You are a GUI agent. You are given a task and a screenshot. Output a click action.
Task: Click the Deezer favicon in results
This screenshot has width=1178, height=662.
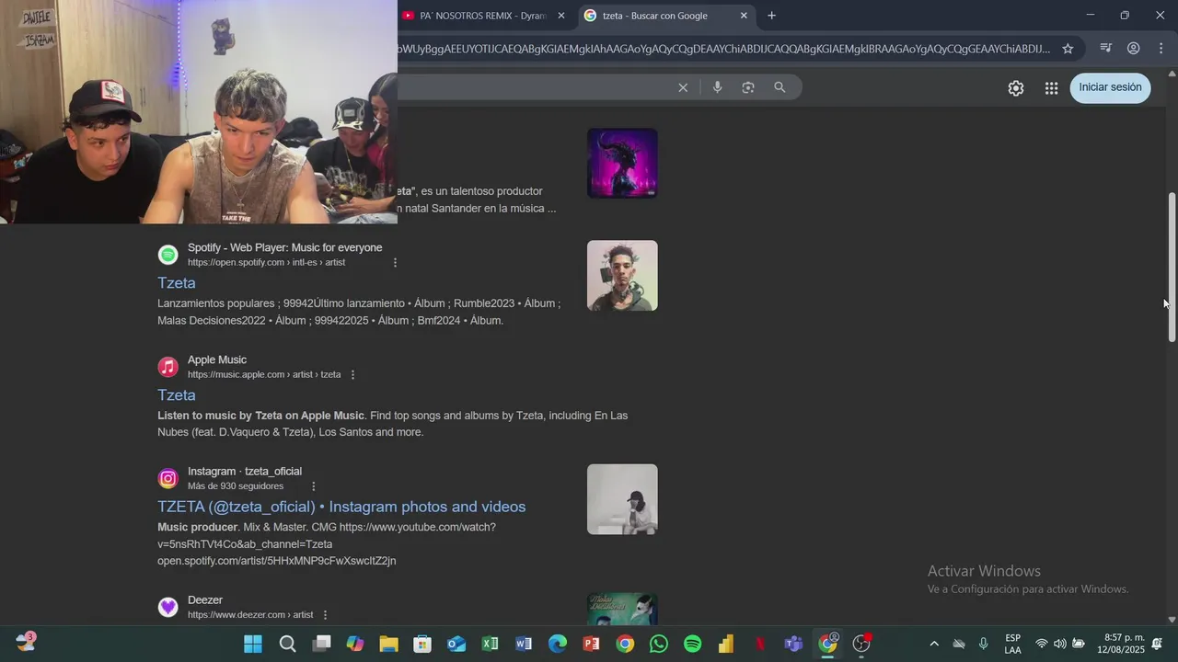[167, 607]
